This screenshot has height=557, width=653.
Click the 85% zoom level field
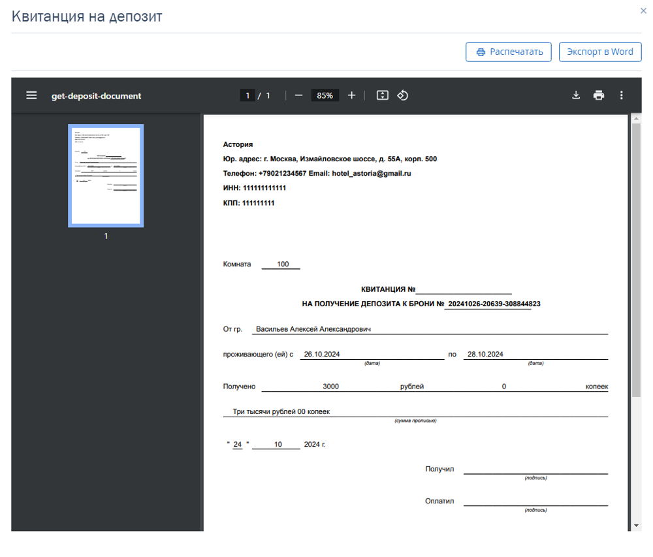point(325,95)
